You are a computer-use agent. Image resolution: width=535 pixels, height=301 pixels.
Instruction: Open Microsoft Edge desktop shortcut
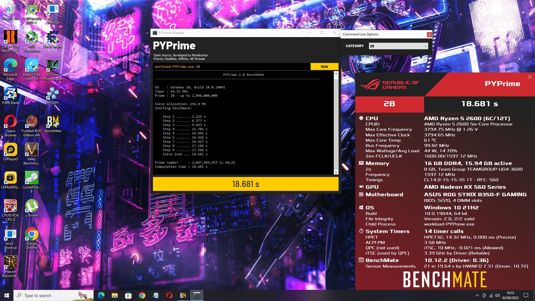pos(10,69)
